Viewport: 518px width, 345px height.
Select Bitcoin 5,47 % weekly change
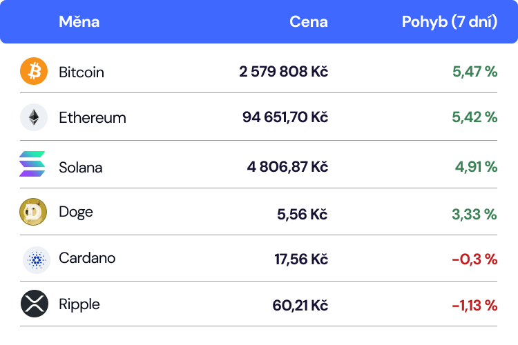[x=474, y=72]
